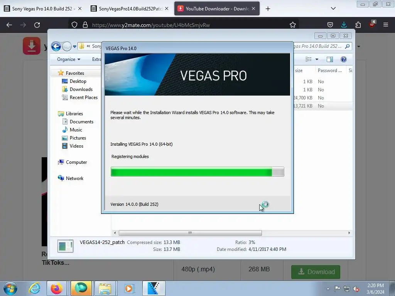Click the 13,721 KB file size cell
Image resolution: width=395 pixels, height=296 pixels.
tap(303, 106)
